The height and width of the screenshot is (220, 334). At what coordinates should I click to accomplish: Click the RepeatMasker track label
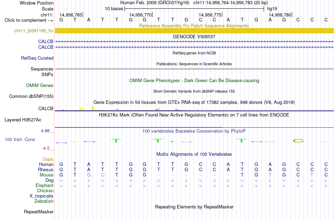pos(39,212)
